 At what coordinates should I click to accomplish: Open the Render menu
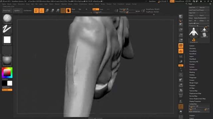(91, 4)
